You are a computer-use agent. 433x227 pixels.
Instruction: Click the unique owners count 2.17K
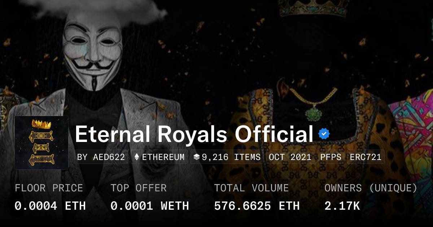(x=342, y=206)
